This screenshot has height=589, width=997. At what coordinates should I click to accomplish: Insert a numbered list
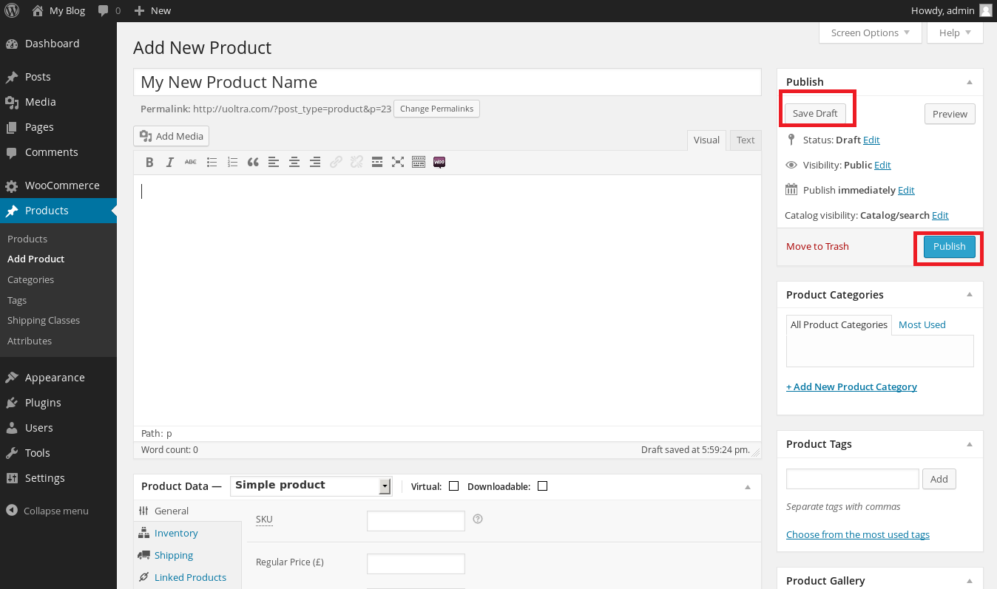[x=232, y=162]
